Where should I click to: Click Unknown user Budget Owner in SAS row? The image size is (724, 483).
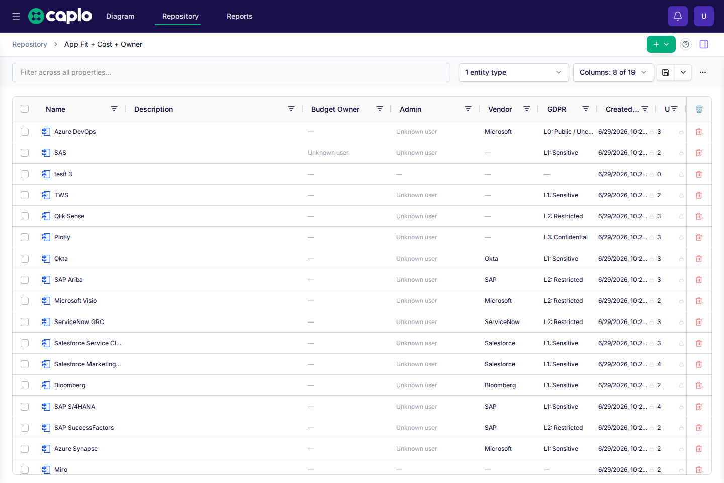328,153
